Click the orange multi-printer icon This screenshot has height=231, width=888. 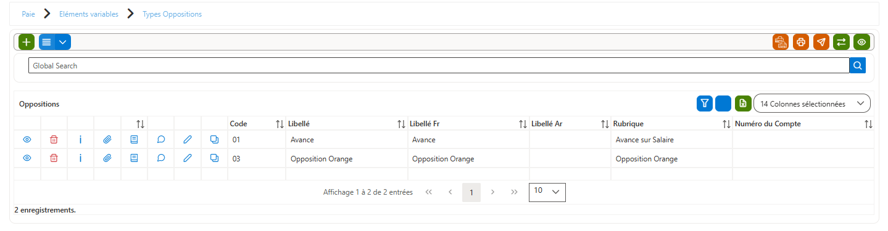(781, 42)
